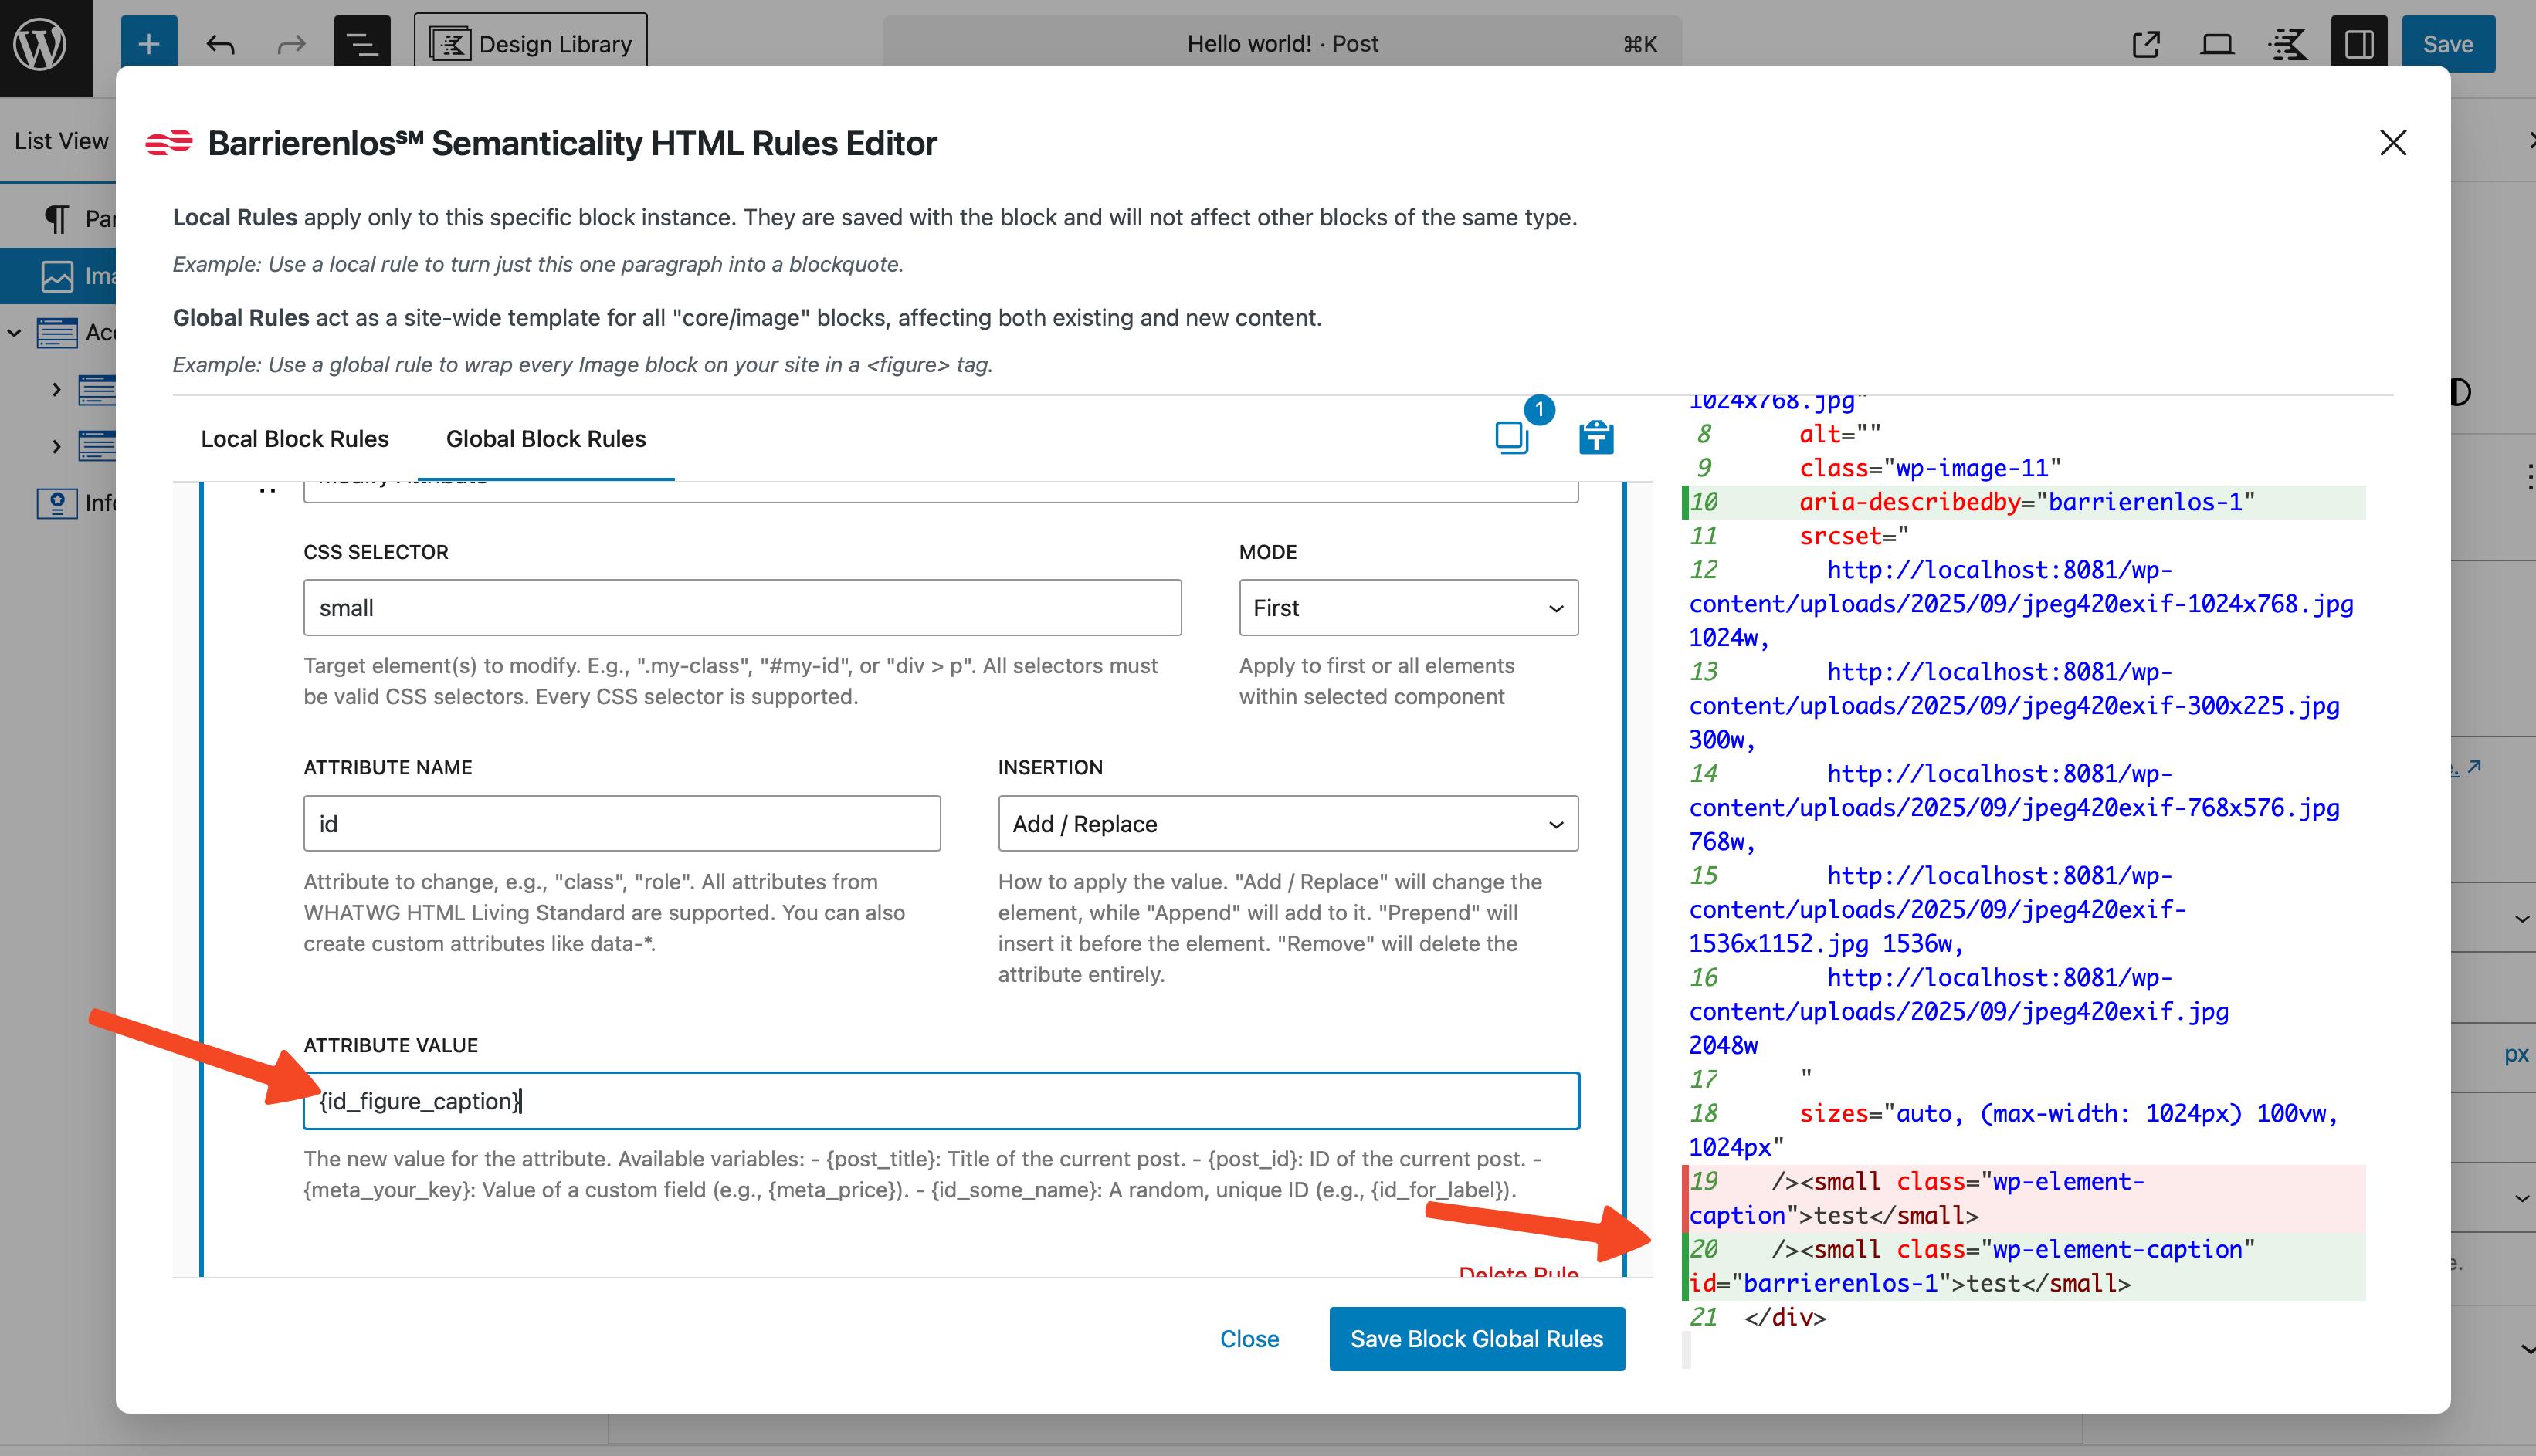2536x1456 pixels.
Task: Click the CSS SELECTOR input field
Action: tap(742, 608)
